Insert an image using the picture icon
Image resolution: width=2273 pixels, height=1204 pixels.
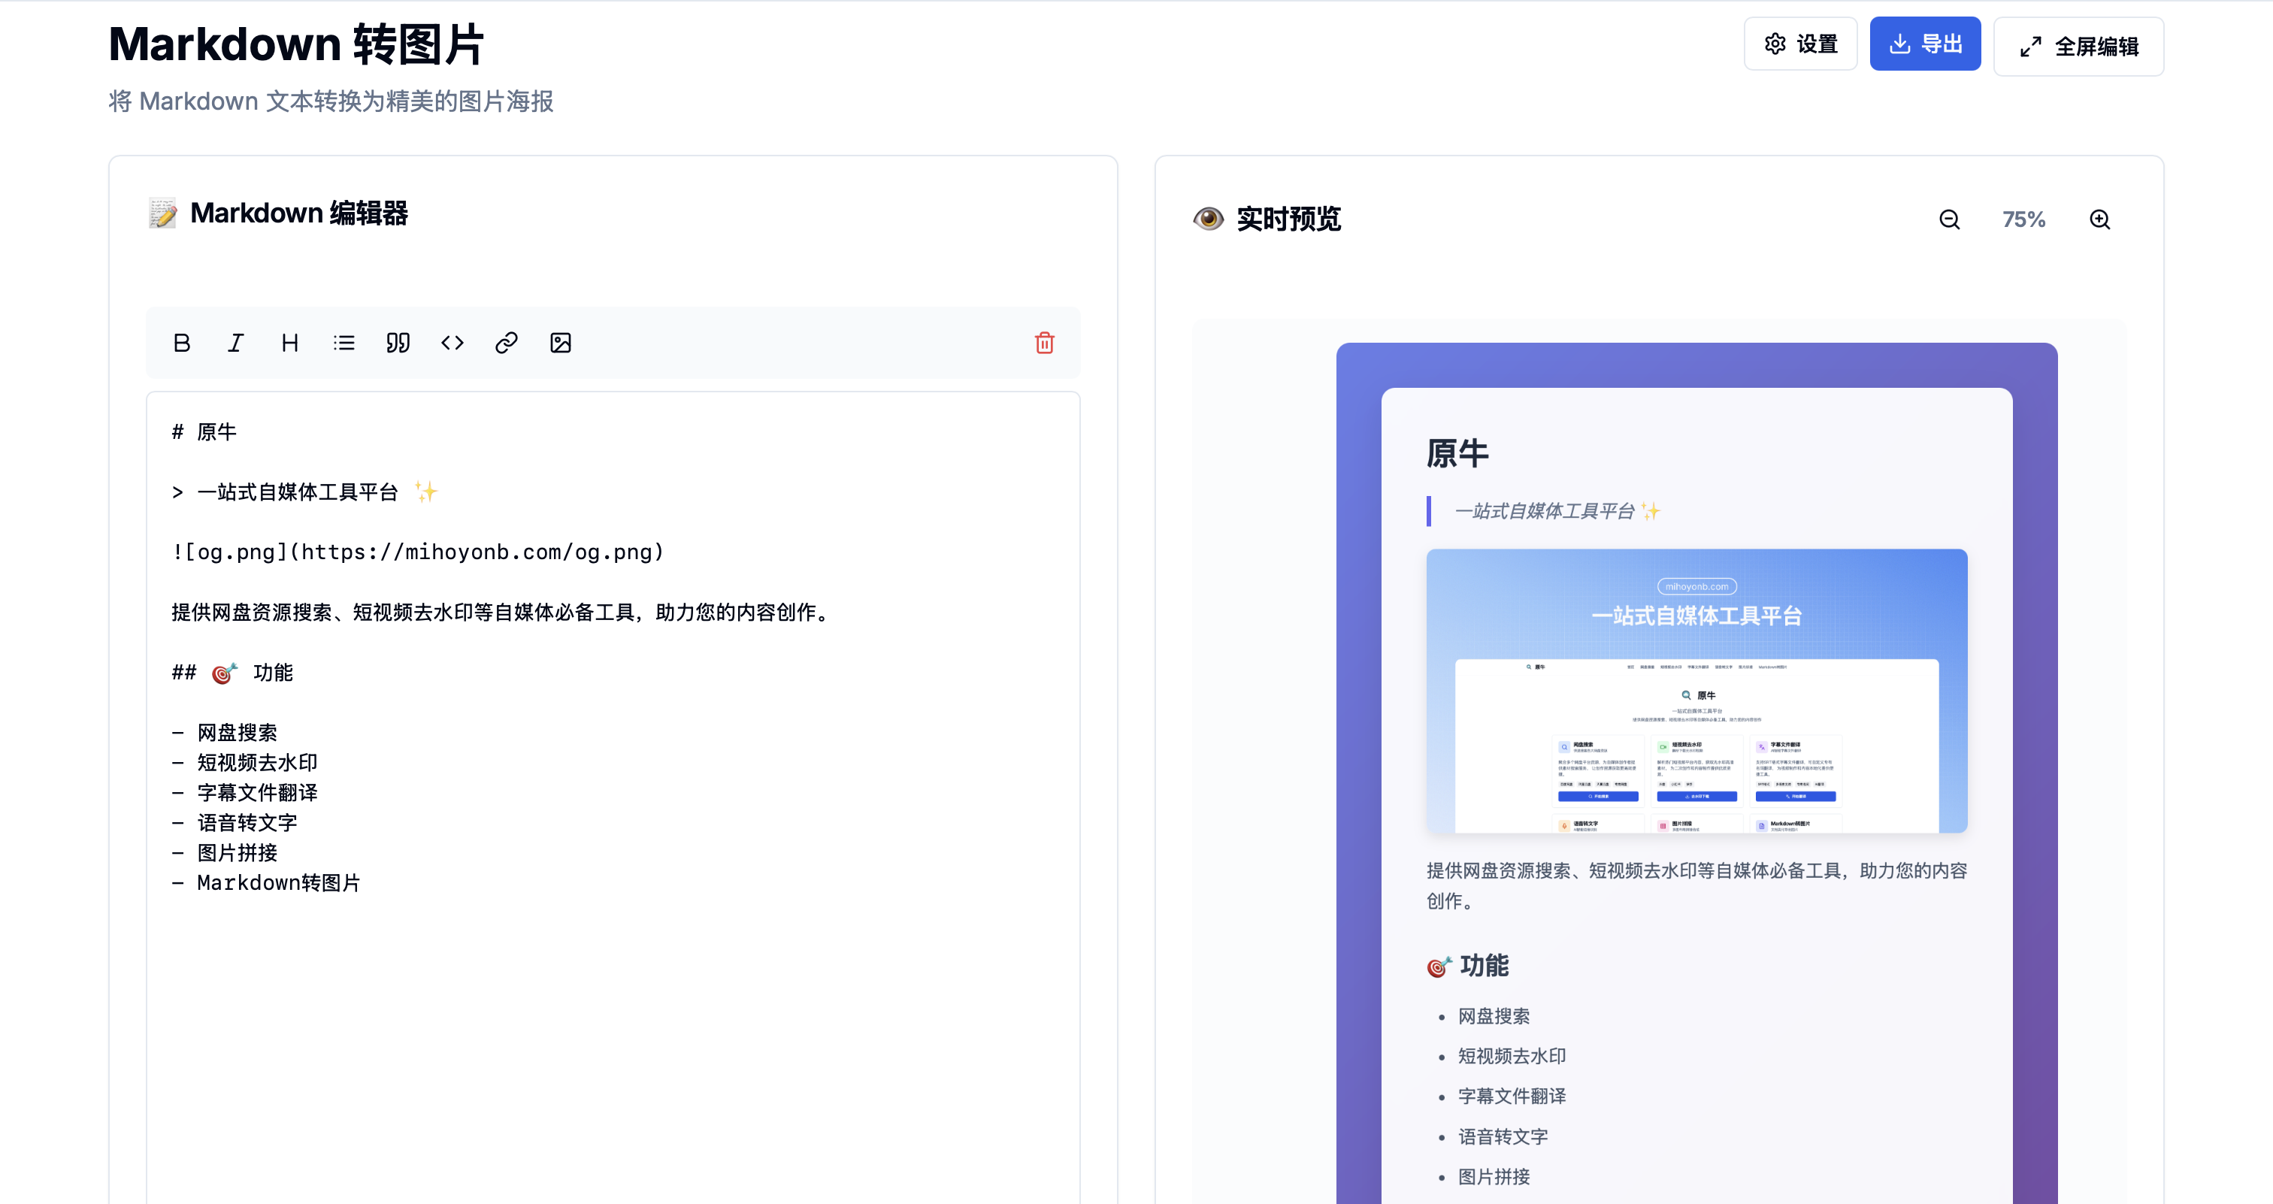pos(561,343)
